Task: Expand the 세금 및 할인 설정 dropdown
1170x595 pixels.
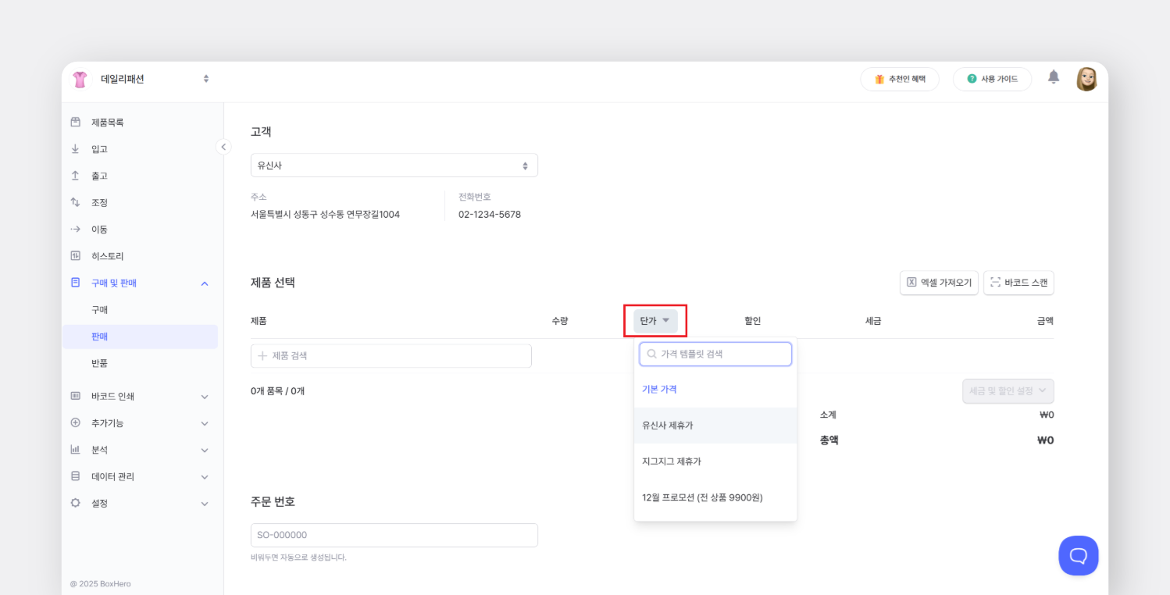Action: (x=1008, y=390)
